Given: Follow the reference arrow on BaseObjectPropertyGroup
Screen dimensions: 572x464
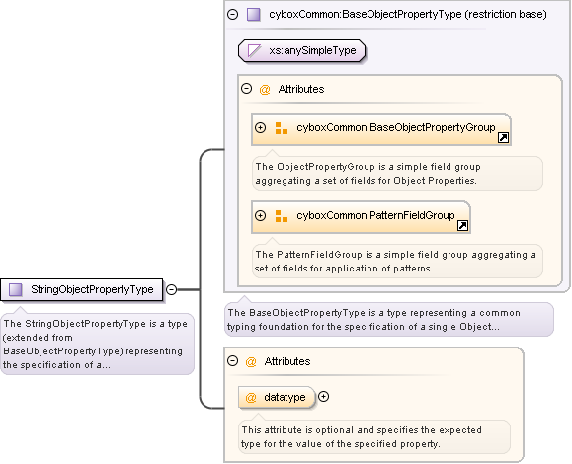Looking at the screenshot, I should tap(504, 138).
